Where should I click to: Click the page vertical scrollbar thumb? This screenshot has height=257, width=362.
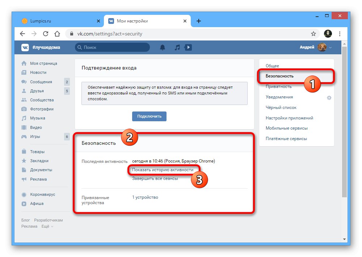344,122
